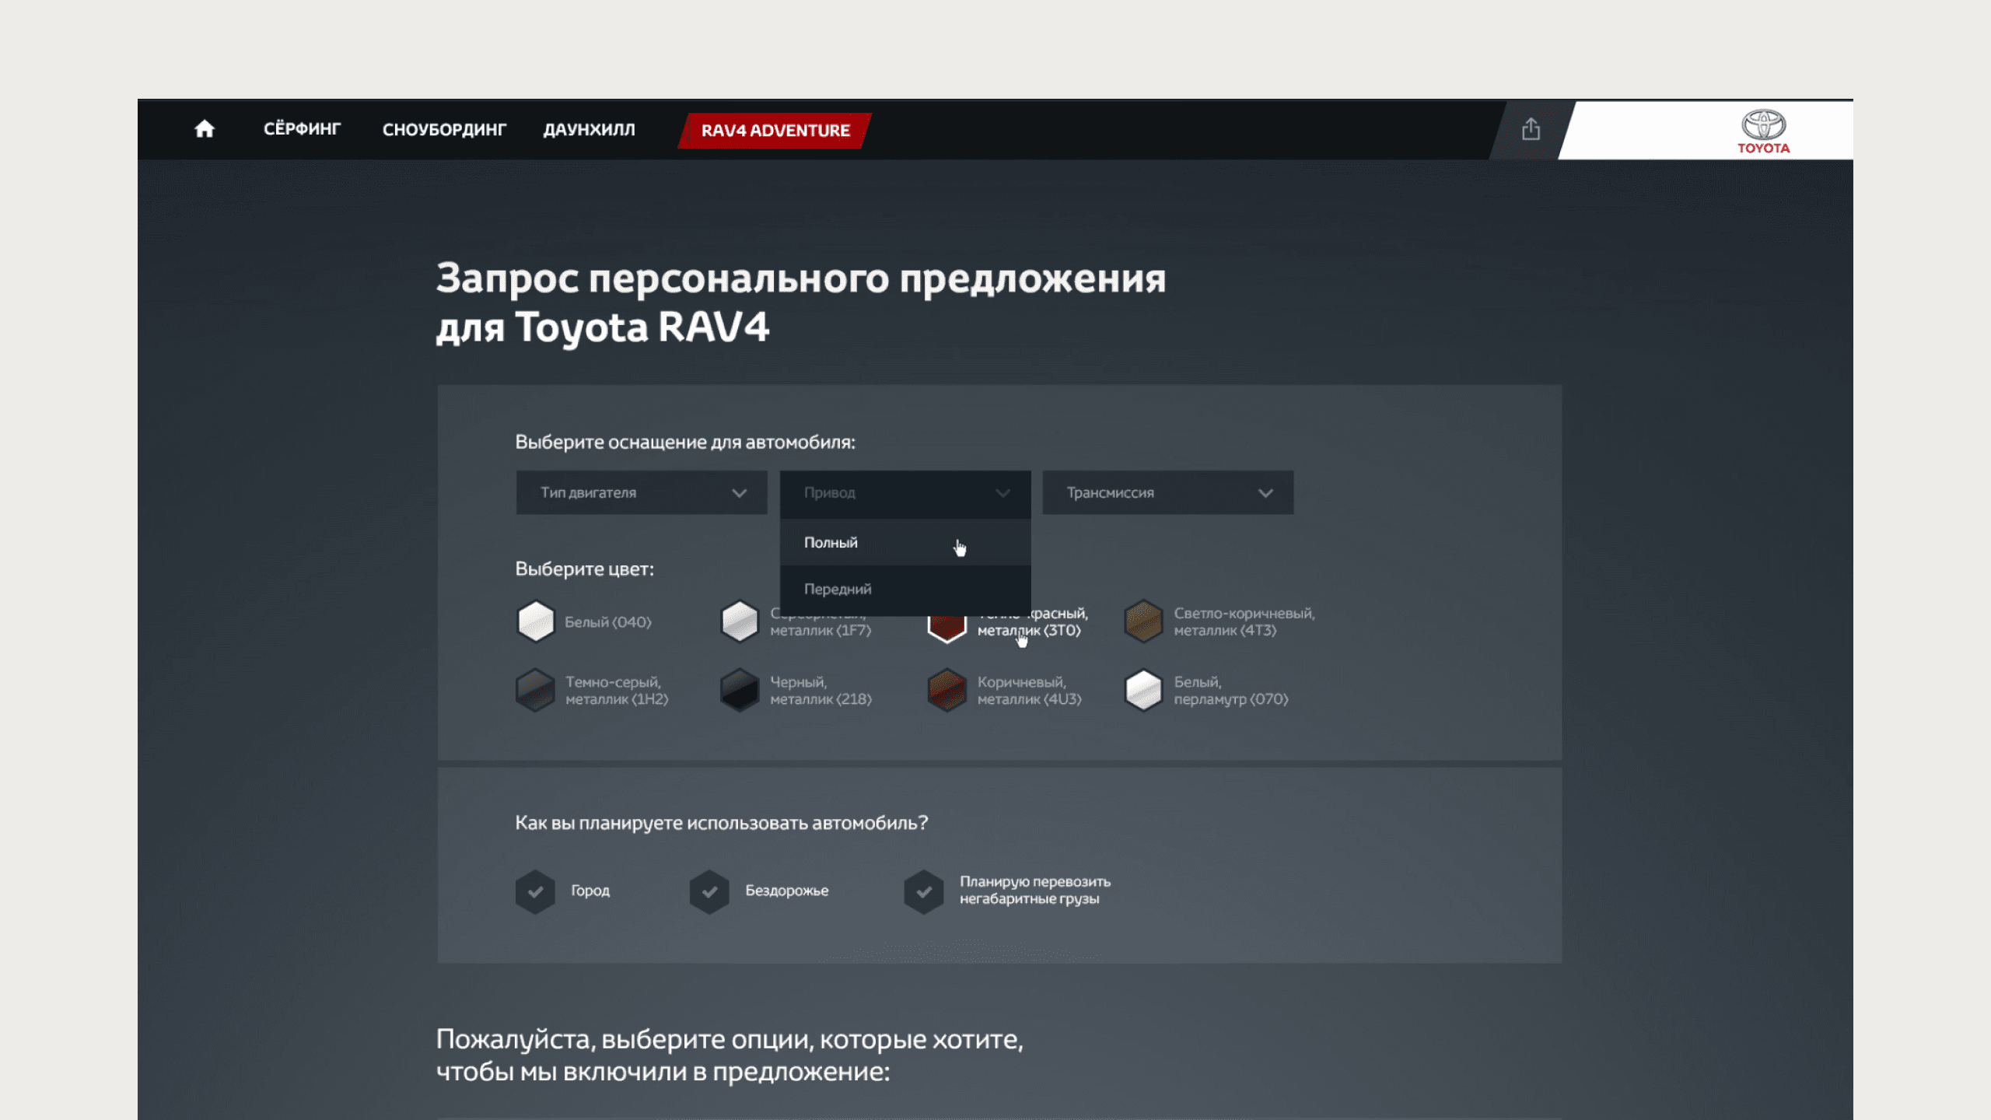Go to the home page icon
Viewport: 1991px width, 1120px height.
[205, 129]
